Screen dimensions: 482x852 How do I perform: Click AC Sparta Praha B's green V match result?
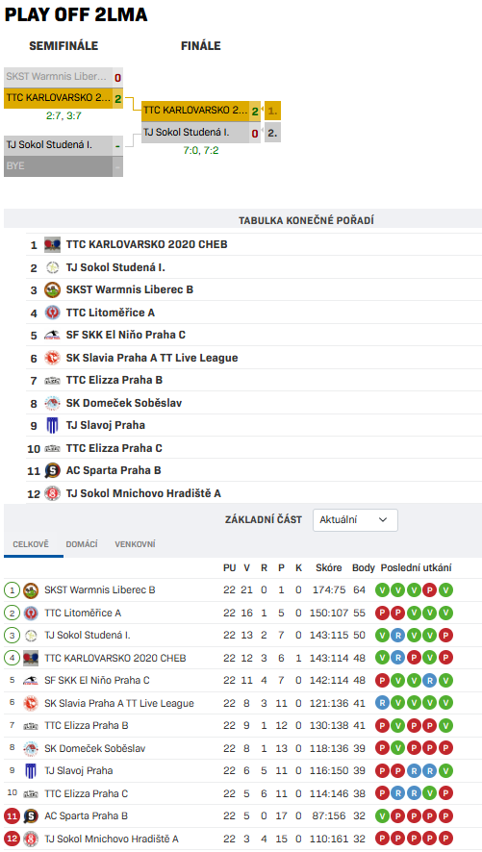coord(383,816)
